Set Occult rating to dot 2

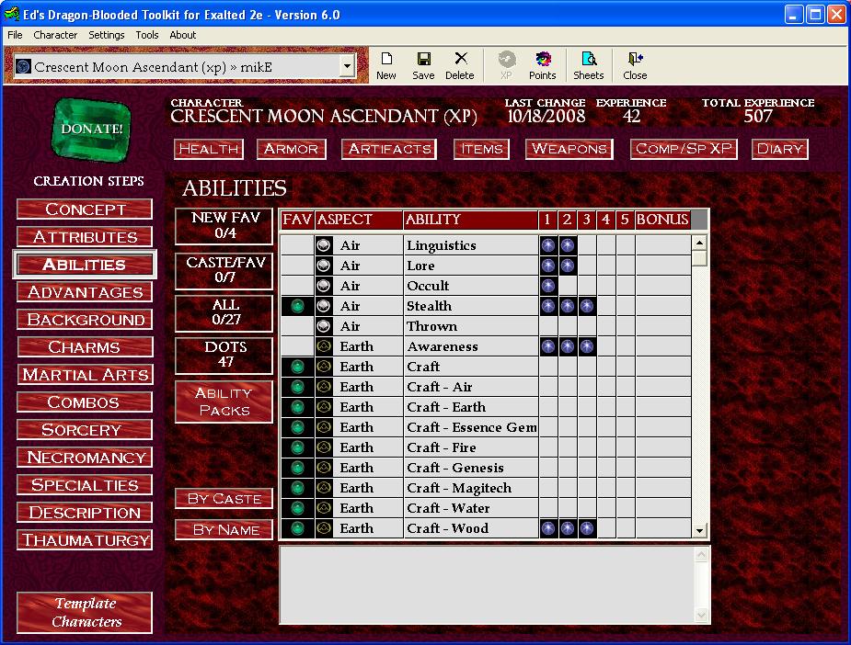point(567,286)
